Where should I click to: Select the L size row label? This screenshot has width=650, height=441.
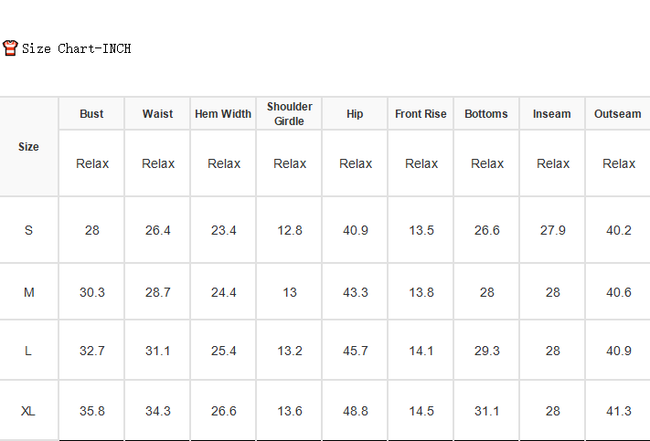28,351
